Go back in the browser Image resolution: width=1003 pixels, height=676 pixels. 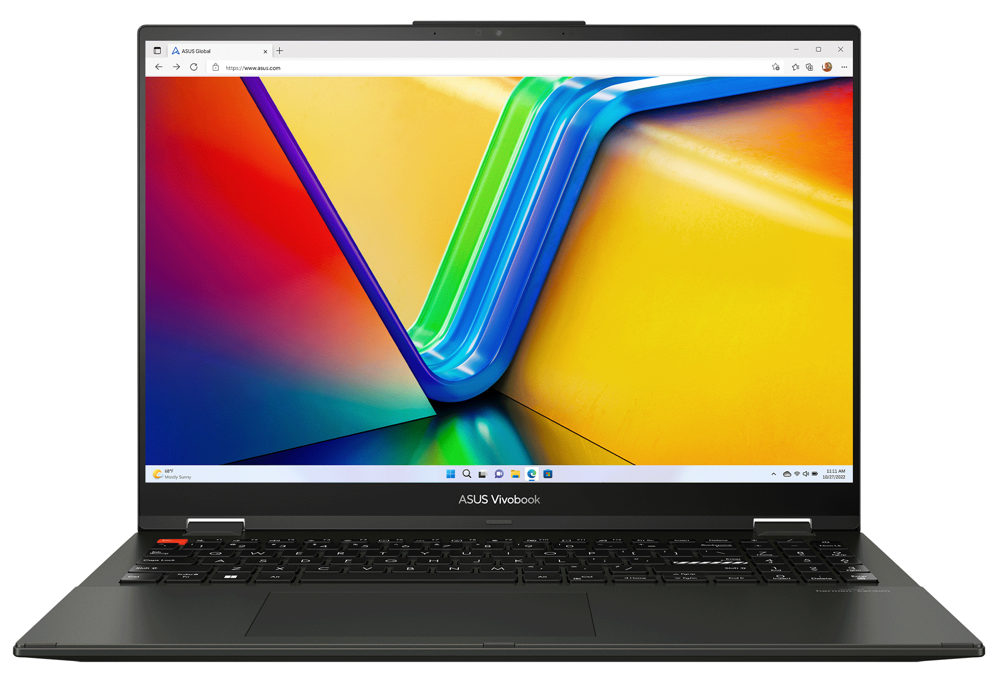coord(159,67)
